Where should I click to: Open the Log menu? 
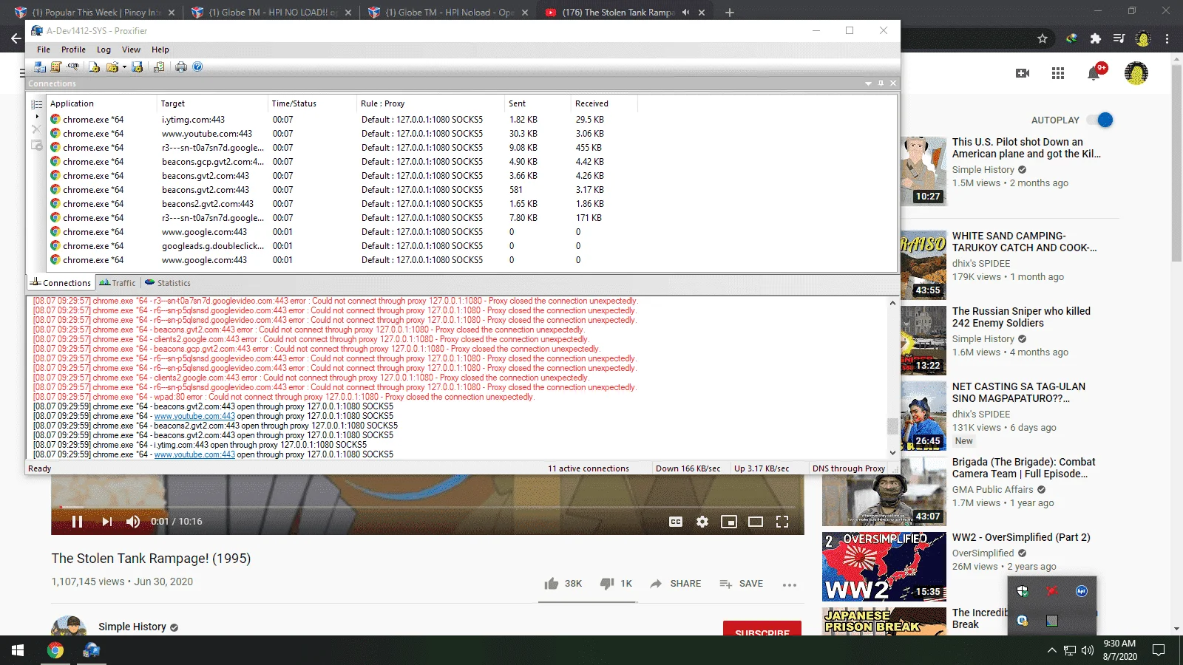104,50
